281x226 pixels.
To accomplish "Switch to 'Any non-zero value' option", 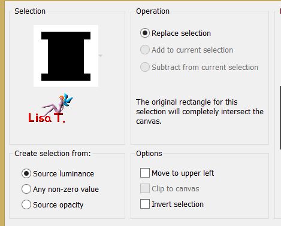I will click(x=26, y=189).
